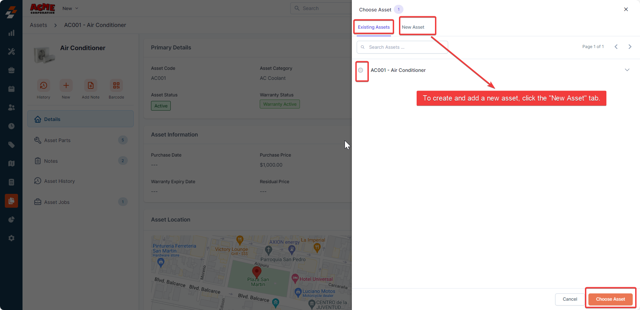This screenshot has width=640, height=310.
Task: Click the Warranty Active badge
Action: [x=280, y=104]
